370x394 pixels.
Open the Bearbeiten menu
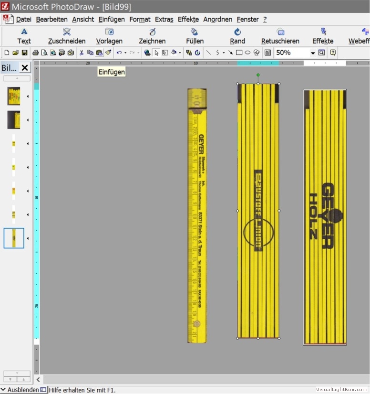click(x=51, y=20)
